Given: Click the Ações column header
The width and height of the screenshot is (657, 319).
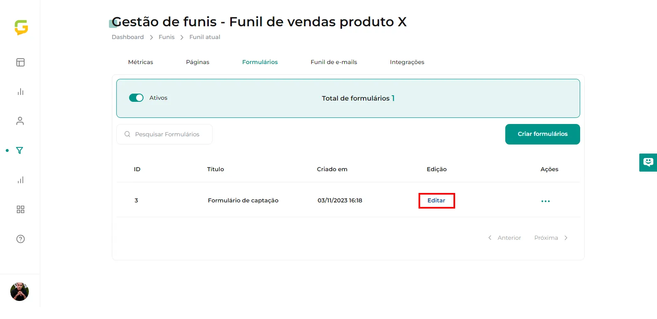Looking at the screenshot, I should [x=549, y=169].
